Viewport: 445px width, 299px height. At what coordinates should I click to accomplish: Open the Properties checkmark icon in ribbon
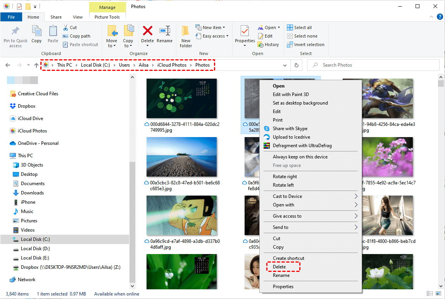(x=245, y=31)
